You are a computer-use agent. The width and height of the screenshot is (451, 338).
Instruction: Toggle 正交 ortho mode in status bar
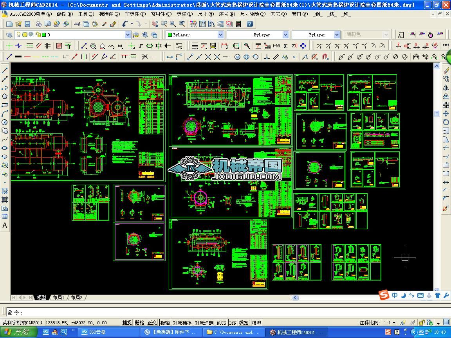pos(152,323)
